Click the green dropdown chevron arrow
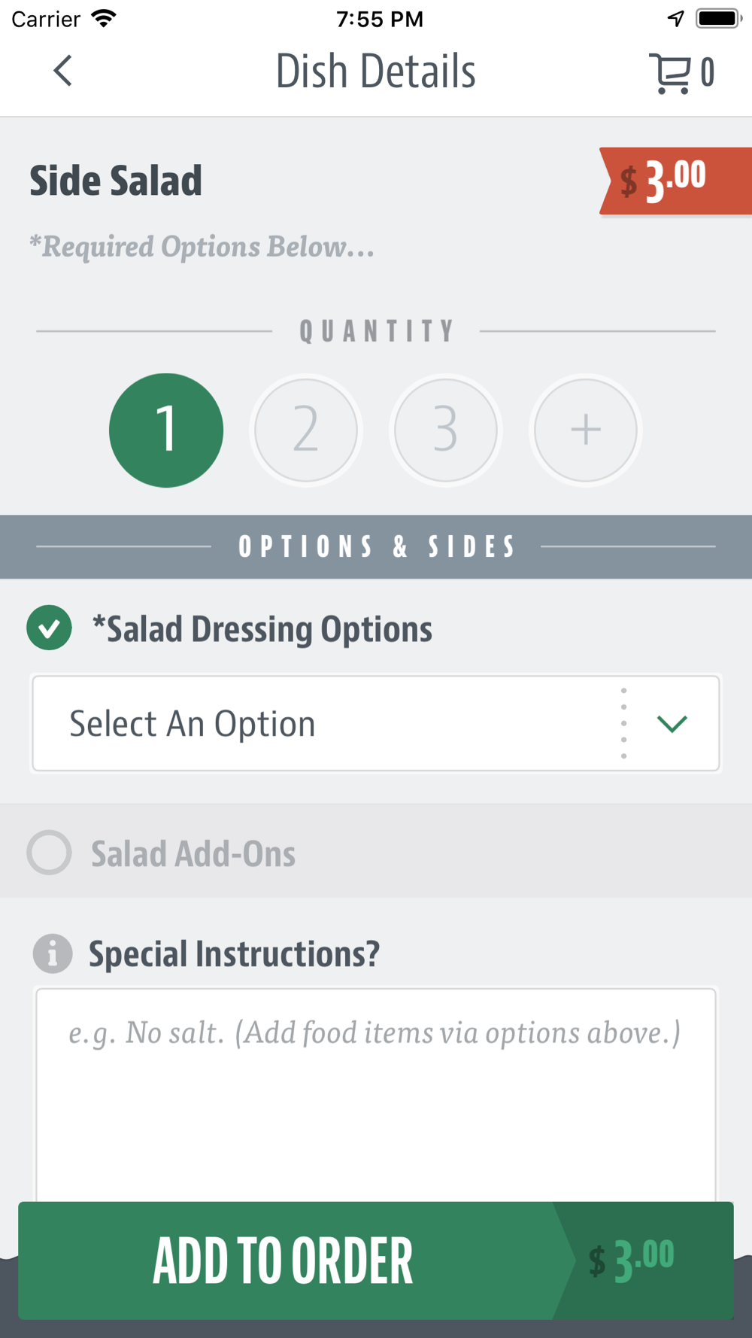This screenshot has height=1338, width=752. point(672,724)
